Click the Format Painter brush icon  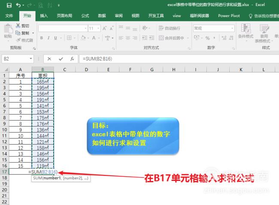[x=18, y=40]
